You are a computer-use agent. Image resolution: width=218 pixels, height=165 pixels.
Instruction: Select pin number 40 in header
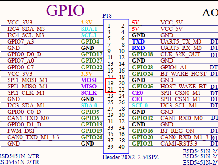pos(121,147)
